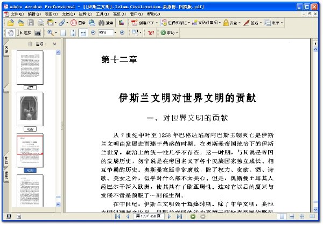Open the 文件 menu

point(17,14)
